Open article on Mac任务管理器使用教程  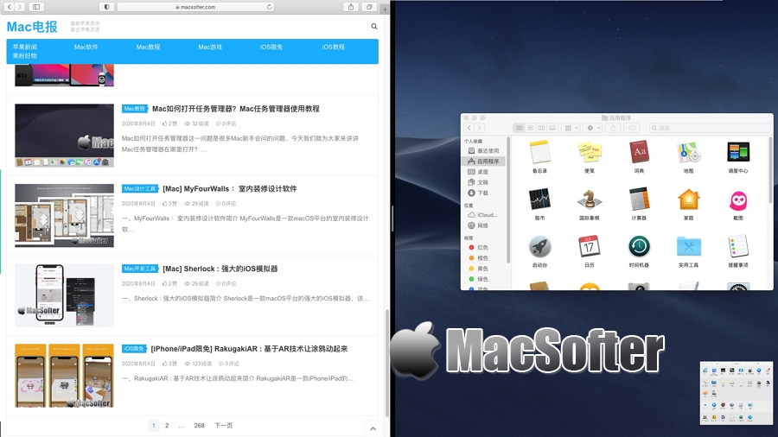click(236, 109)
